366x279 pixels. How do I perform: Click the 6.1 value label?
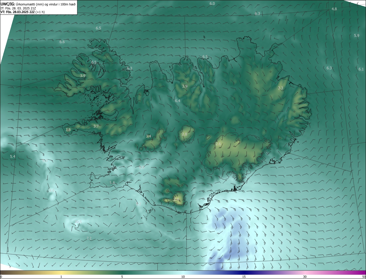tap(361, 69)
